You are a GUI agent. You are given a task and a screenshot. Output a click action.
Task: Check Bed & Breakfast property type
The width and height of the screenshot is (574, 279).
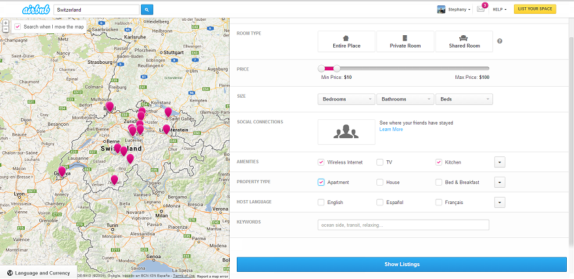438,182
